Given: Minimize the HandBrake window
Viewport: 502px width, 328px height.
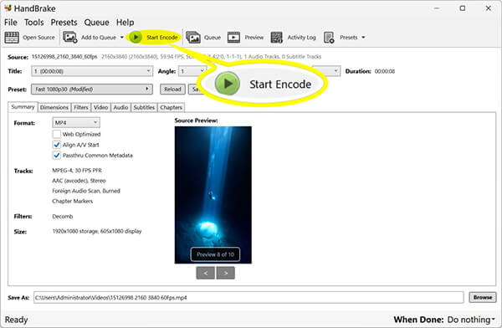Looking at the screenshot, I should pos(437,8).
